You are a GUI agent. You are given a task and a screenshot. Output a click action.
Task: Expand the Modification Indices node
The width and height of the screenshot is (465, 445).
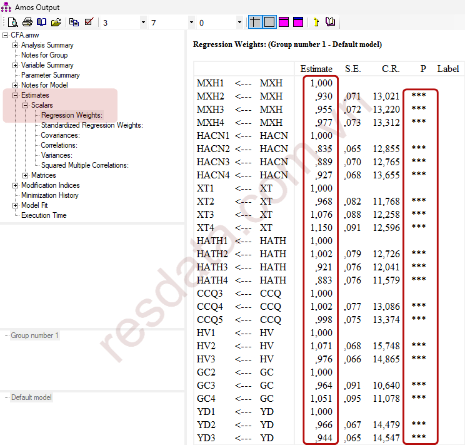coord(16,185)
